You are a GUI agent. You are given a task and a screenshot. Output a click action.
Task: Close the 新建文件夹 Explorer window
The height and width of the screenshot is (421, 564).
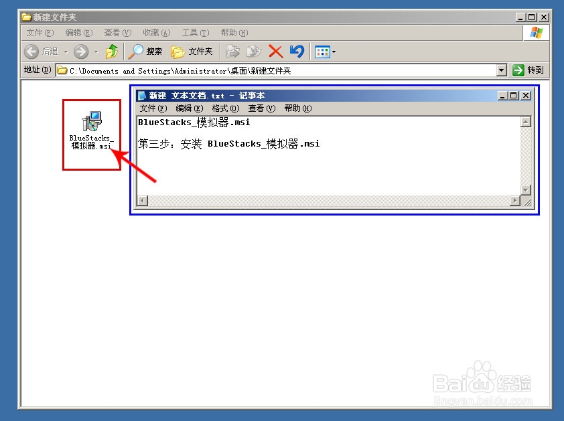pos(544,17)
